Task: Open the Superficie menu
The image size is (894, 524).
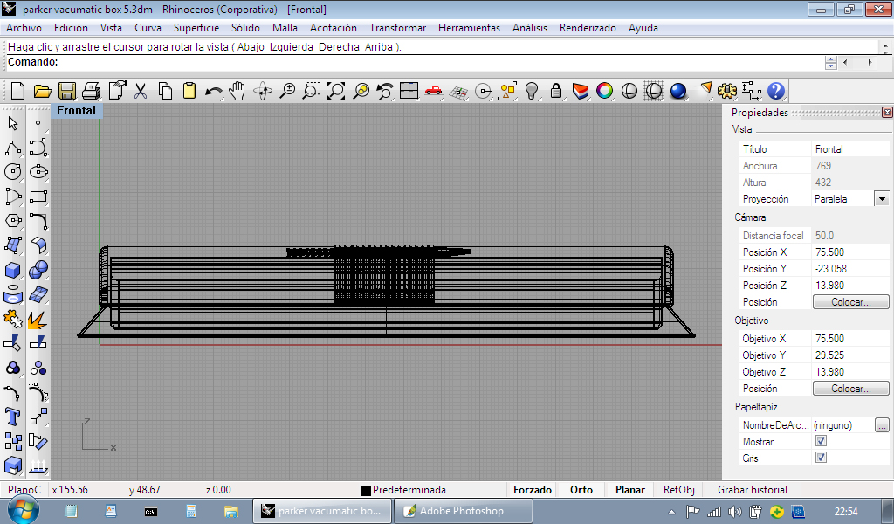Action: 196,28
